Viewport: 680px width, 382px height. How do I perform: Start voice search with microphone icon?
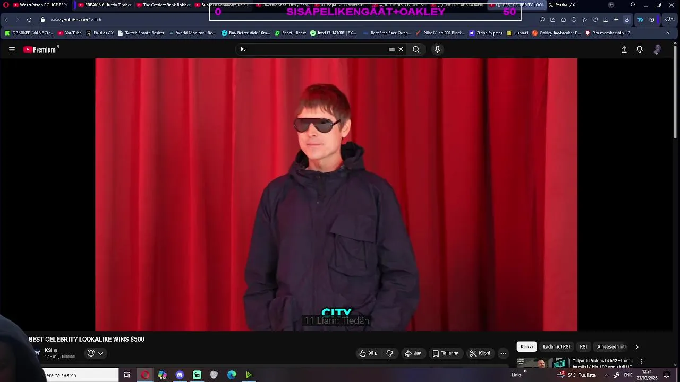click(x=437, y=49)
